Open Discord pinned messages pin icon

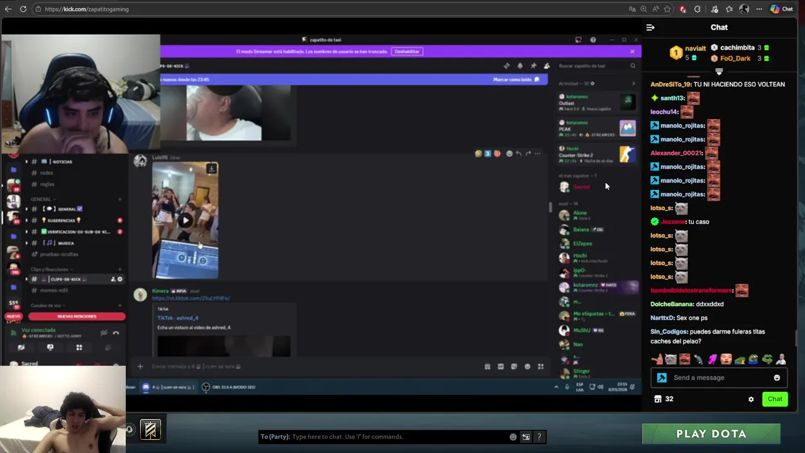click(533, 65)
